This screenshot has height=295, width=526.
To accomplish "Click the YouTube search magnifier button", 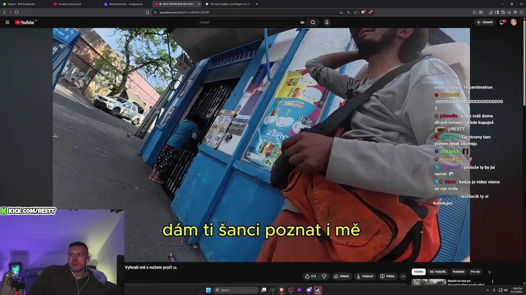I will 313,22.
